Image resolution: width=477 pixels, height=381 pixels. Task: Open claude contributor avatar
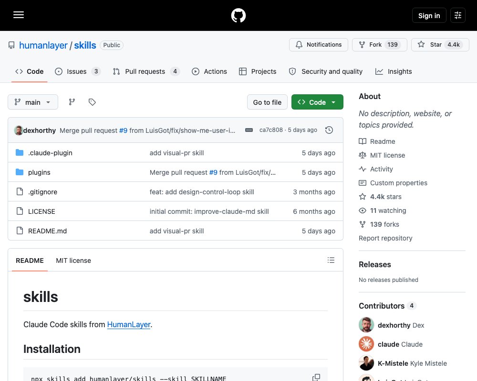[x=366, y=344]
